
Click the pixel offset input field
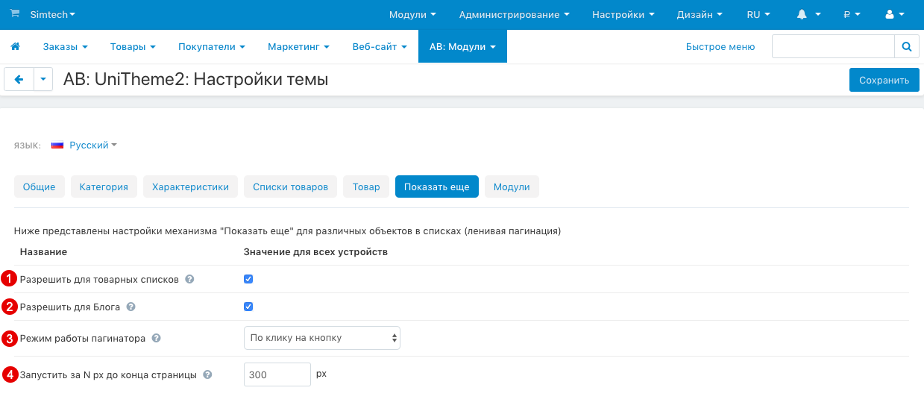click(x=277, y=374)
